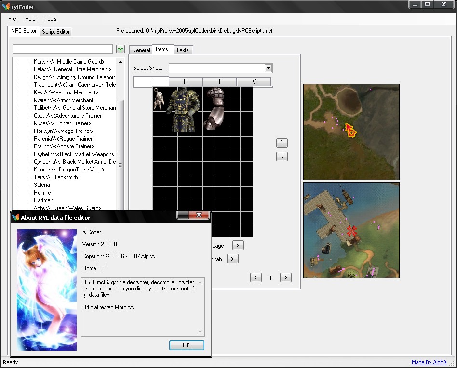Click the move down arrow button

click(282, 157)
